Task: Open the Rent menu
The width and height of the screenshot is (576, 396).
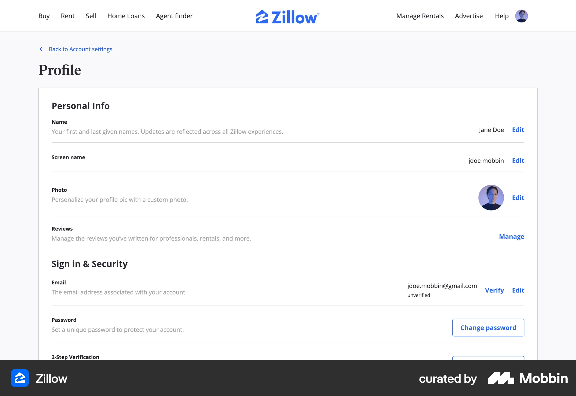Action: pyautogui.click(x=67, y=16)
